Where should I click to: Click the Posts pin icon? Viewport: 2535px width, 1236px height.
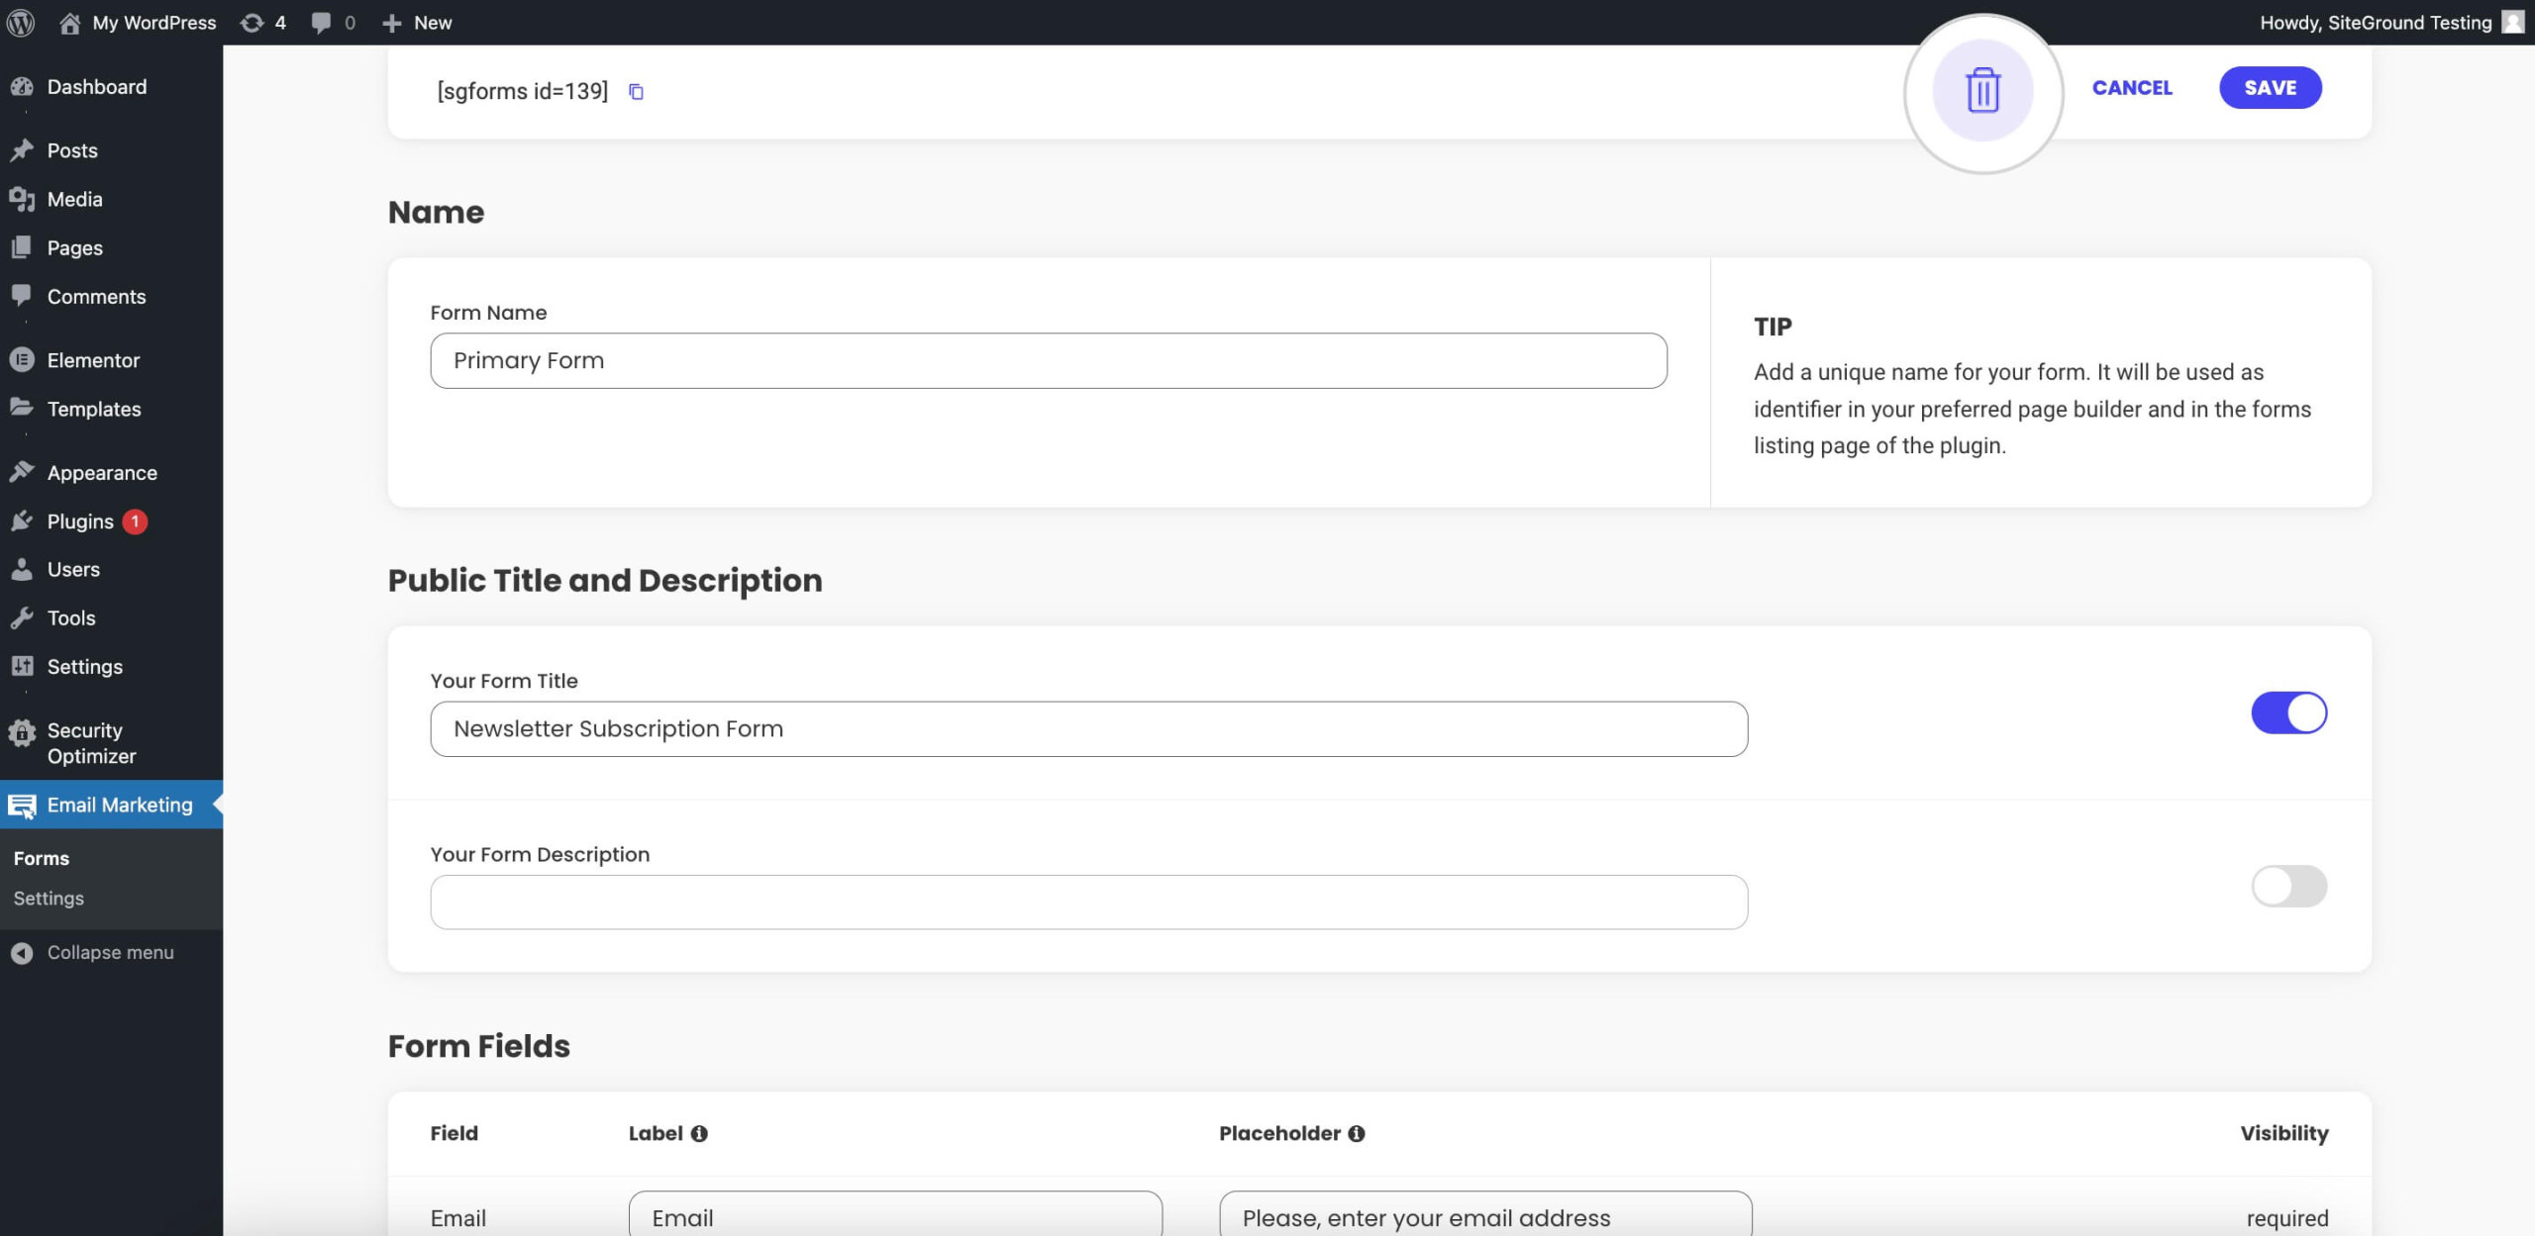22,150
